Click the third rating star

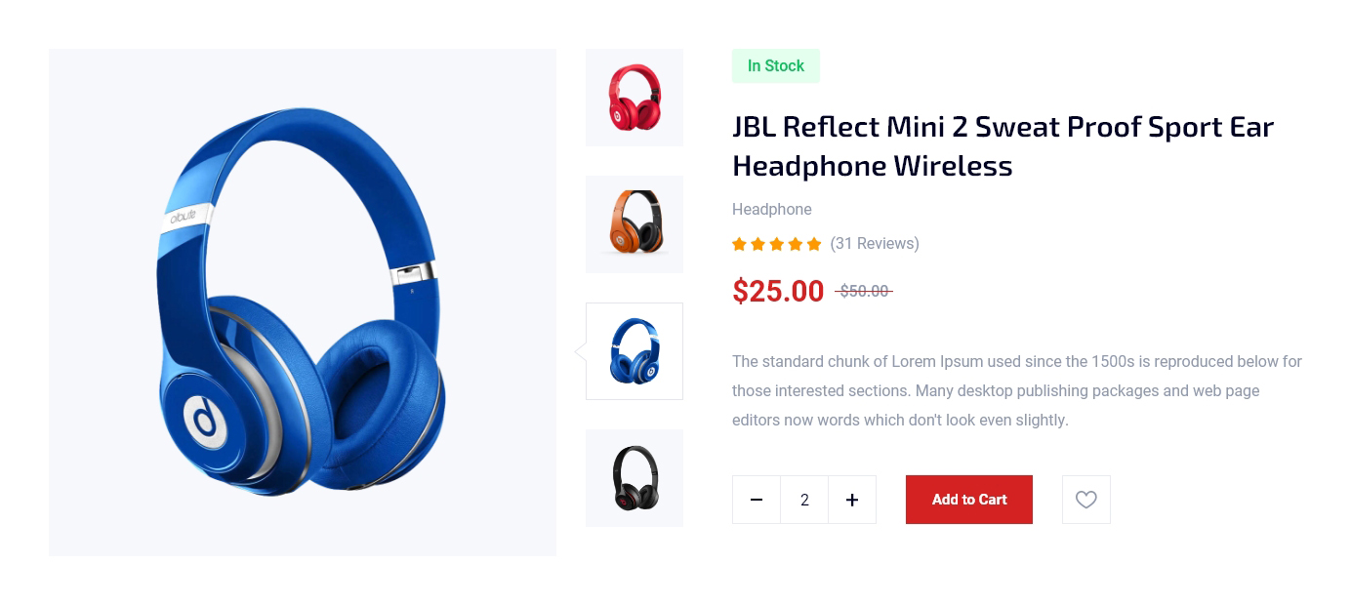click(x=777, y=244)
